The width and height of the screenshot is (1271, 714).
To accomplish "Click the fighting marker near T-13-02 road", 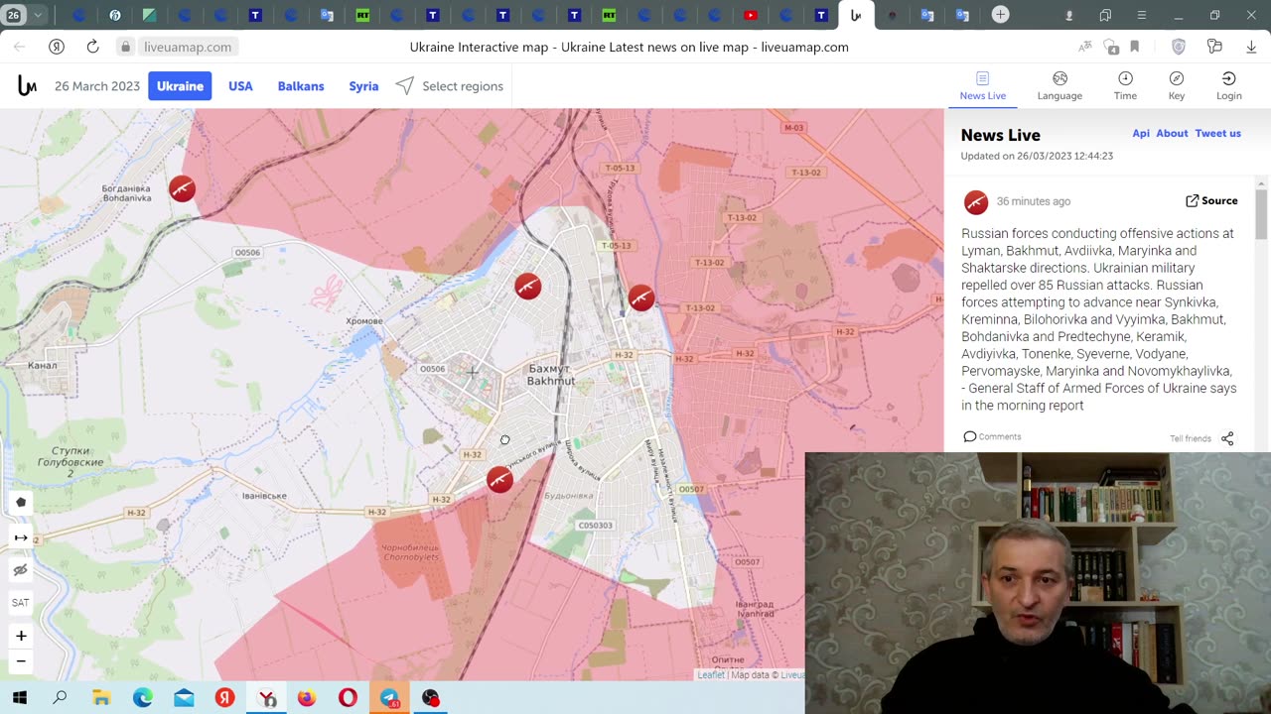I will pos(641,297).
